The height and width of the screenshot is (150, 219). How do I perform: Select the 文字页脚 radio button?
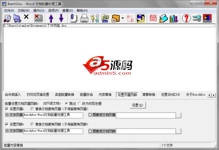coord(7,131)
